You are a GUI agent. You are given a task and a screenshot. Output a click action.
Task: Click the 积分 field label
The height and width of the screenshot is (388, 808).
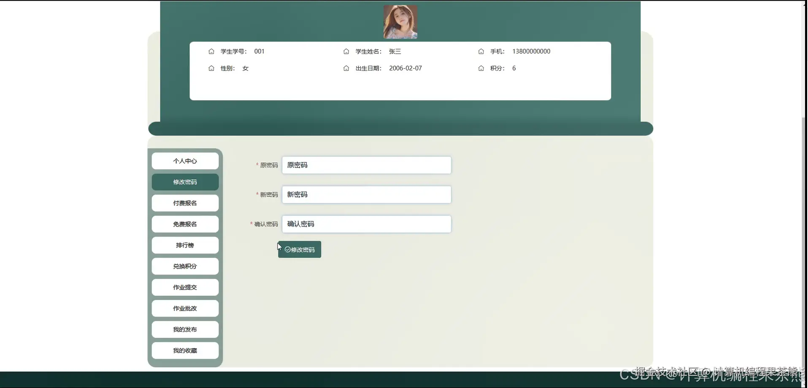click(x=497, y=68)
